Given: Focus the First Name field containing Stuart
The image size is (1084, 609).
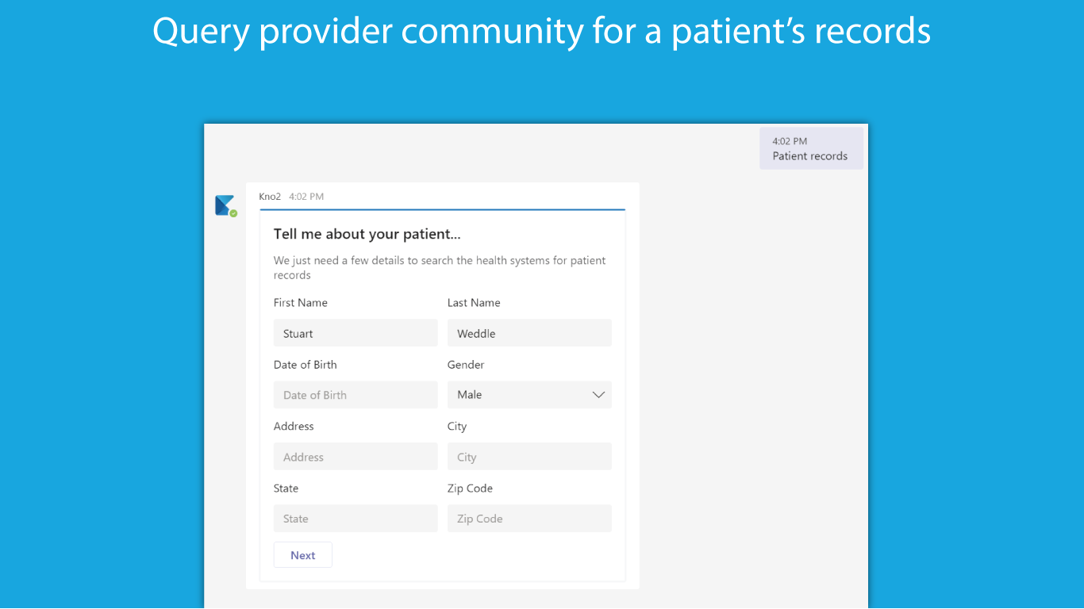Looking at the screenshot, I should [x=356, y=333].
